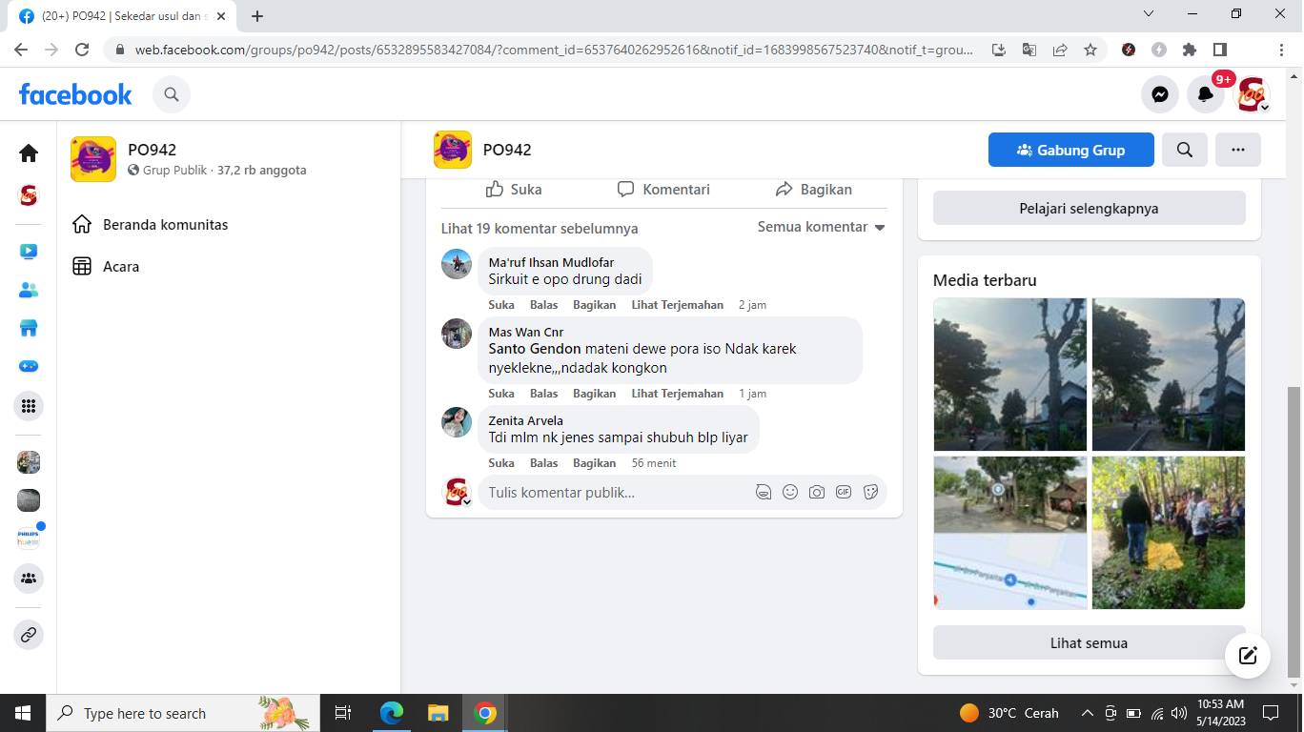Image resolution: width=1304 pixels, height=732 pixels.
Task: Open the Philips Hue shortcut in sidebar
Action: point(29,539)
